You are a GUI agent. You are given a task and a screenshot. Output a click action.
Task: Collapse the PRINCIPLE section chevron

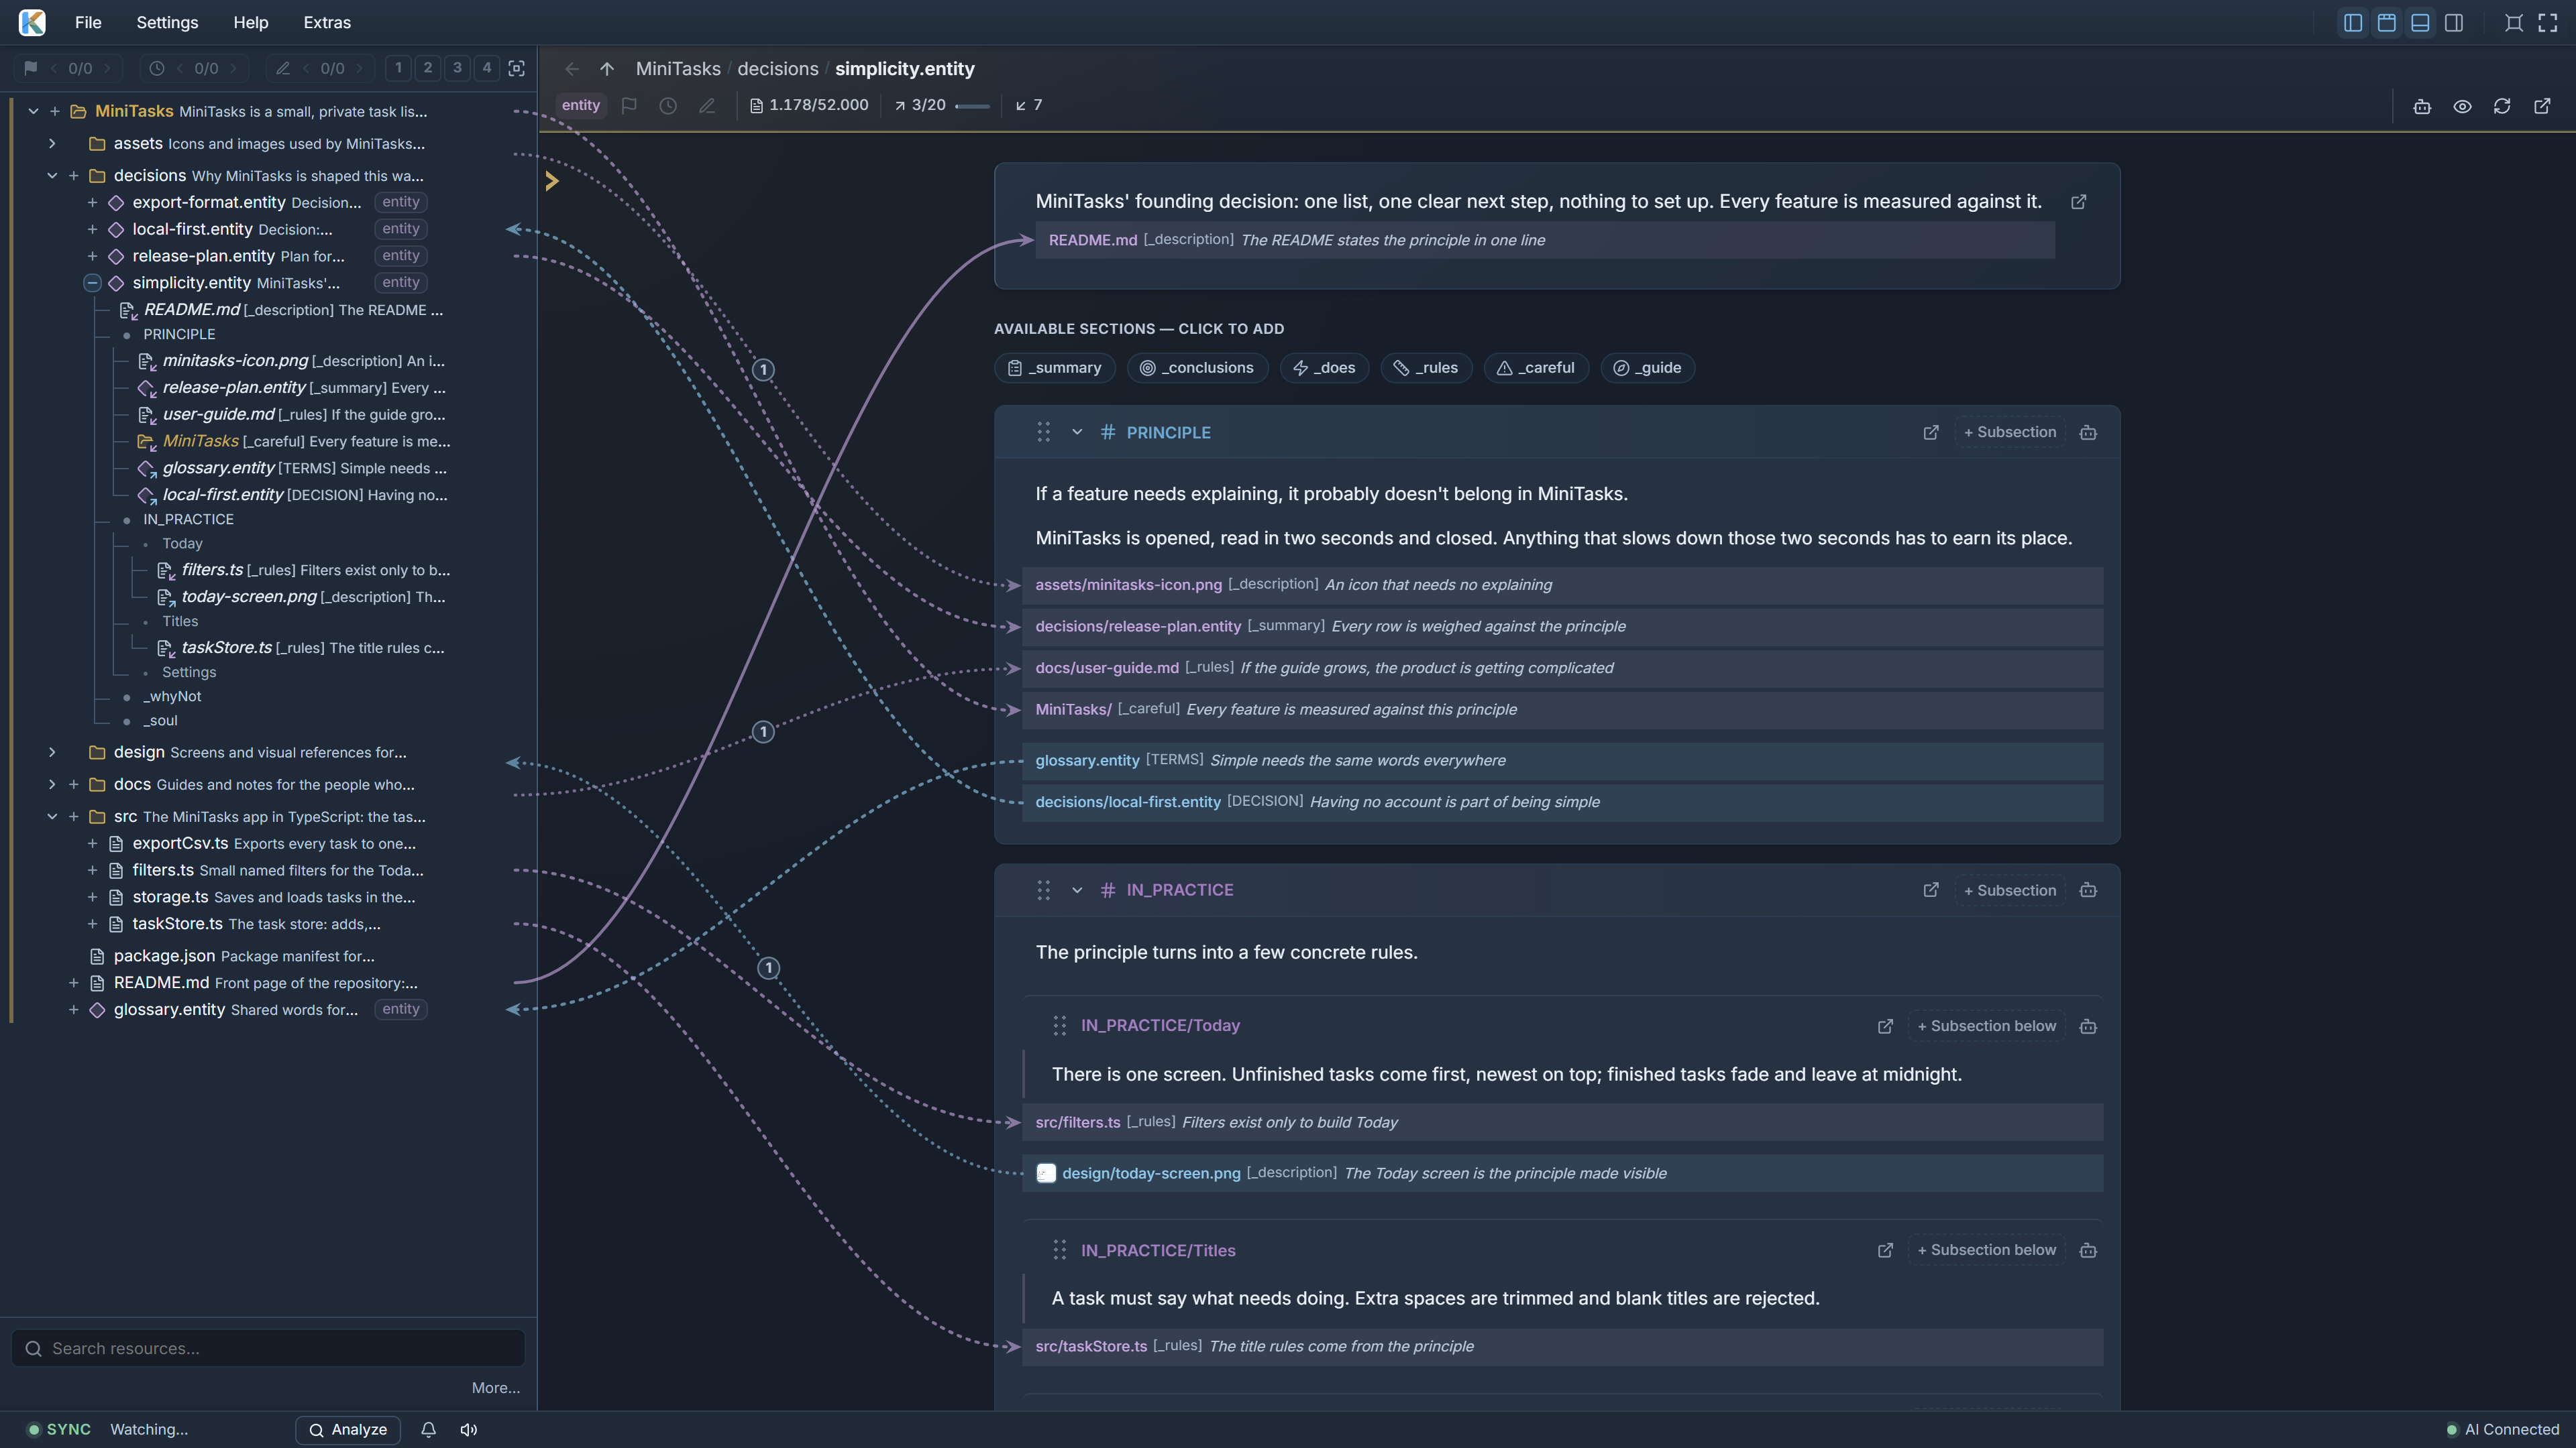[x=1077, y=432]
